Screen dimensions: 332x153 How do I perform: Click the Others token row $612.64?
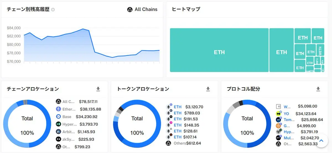coord(183,143)
